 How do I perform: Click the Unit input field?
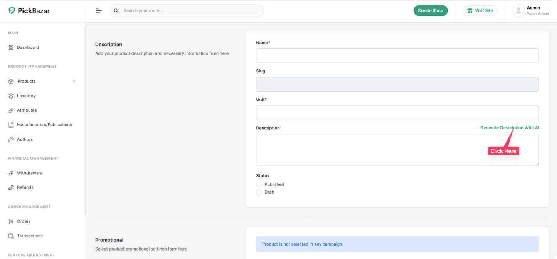coord(397,113)
